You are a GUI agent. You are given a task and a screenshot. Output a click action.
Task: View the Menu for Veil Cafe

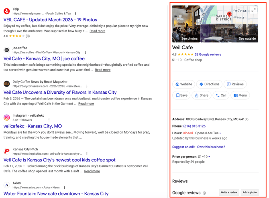(x=240, y=95)
